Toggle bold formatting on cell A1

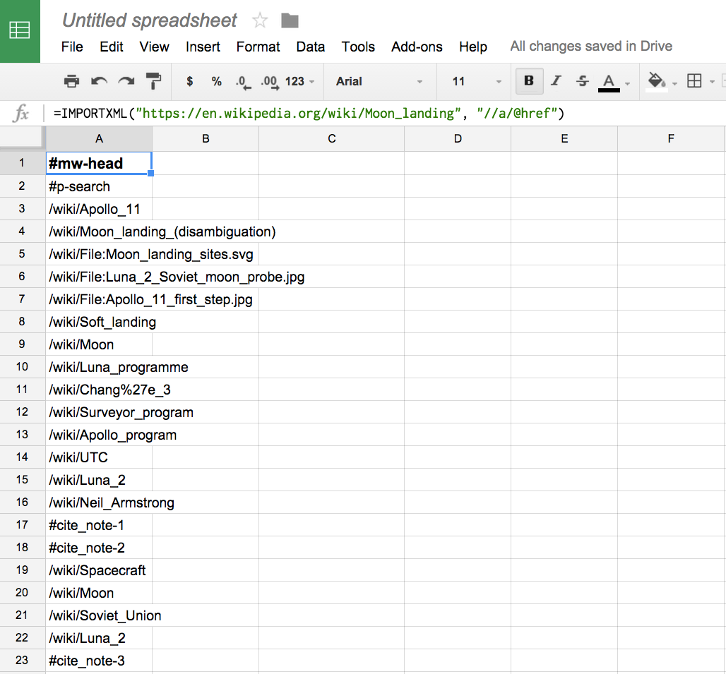(529, 81)
